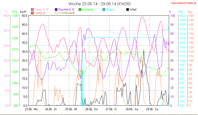Click the purple Feuchte A. N legend swatch
The image size is (198, 115).
point(56,9)
